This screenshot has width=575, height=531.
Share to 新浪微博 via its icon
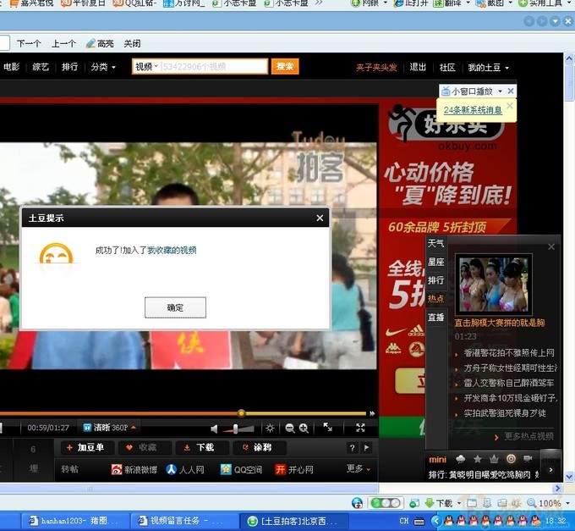tap(117, 469)
